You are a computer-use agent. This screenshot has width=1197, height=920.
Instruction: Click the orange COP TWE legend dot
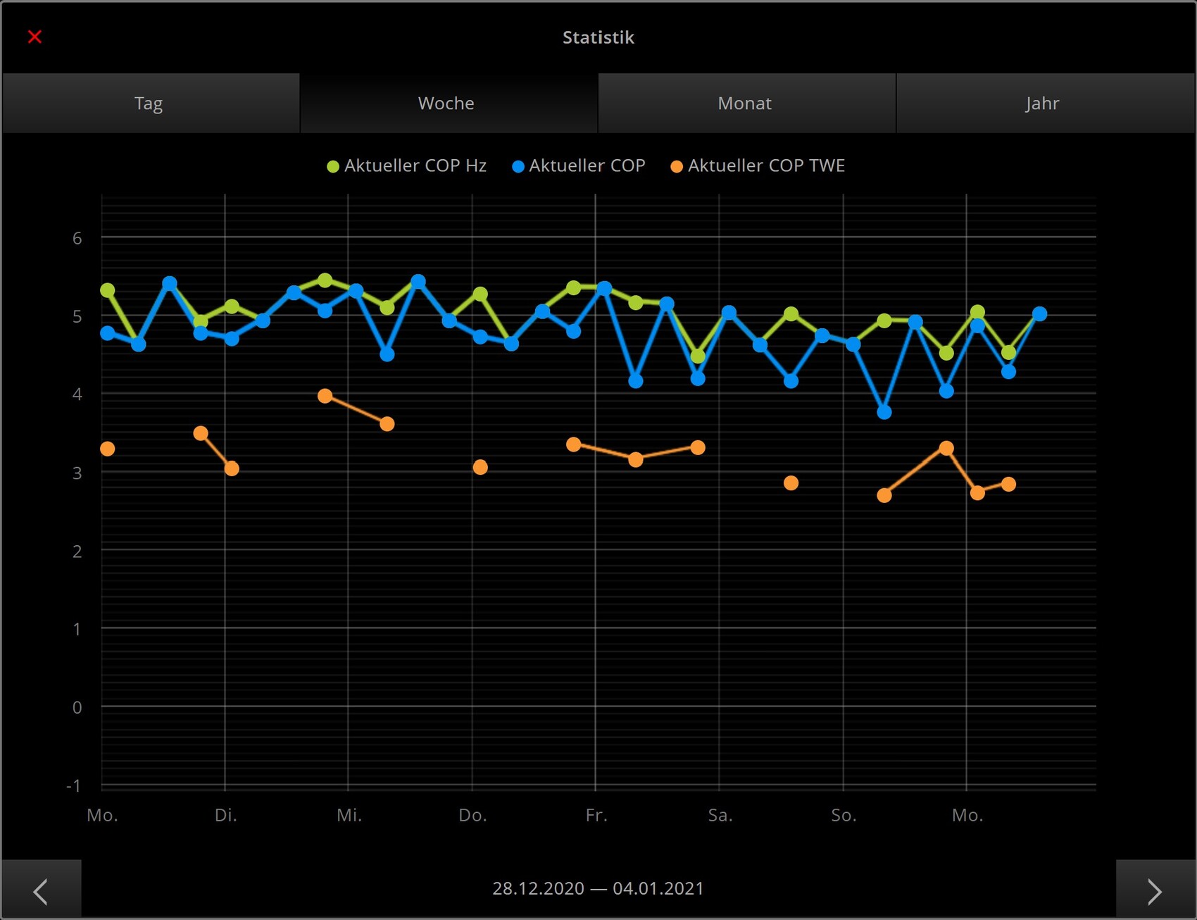coord(677,167)
